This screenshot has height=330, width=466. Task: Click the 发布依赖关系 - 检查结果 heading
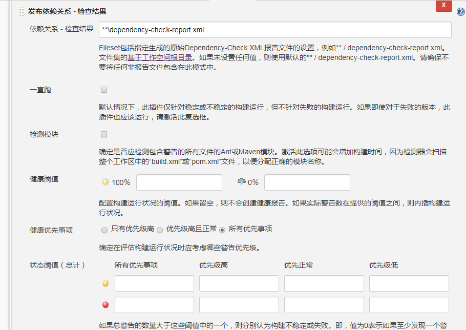[x=67, y=12]
